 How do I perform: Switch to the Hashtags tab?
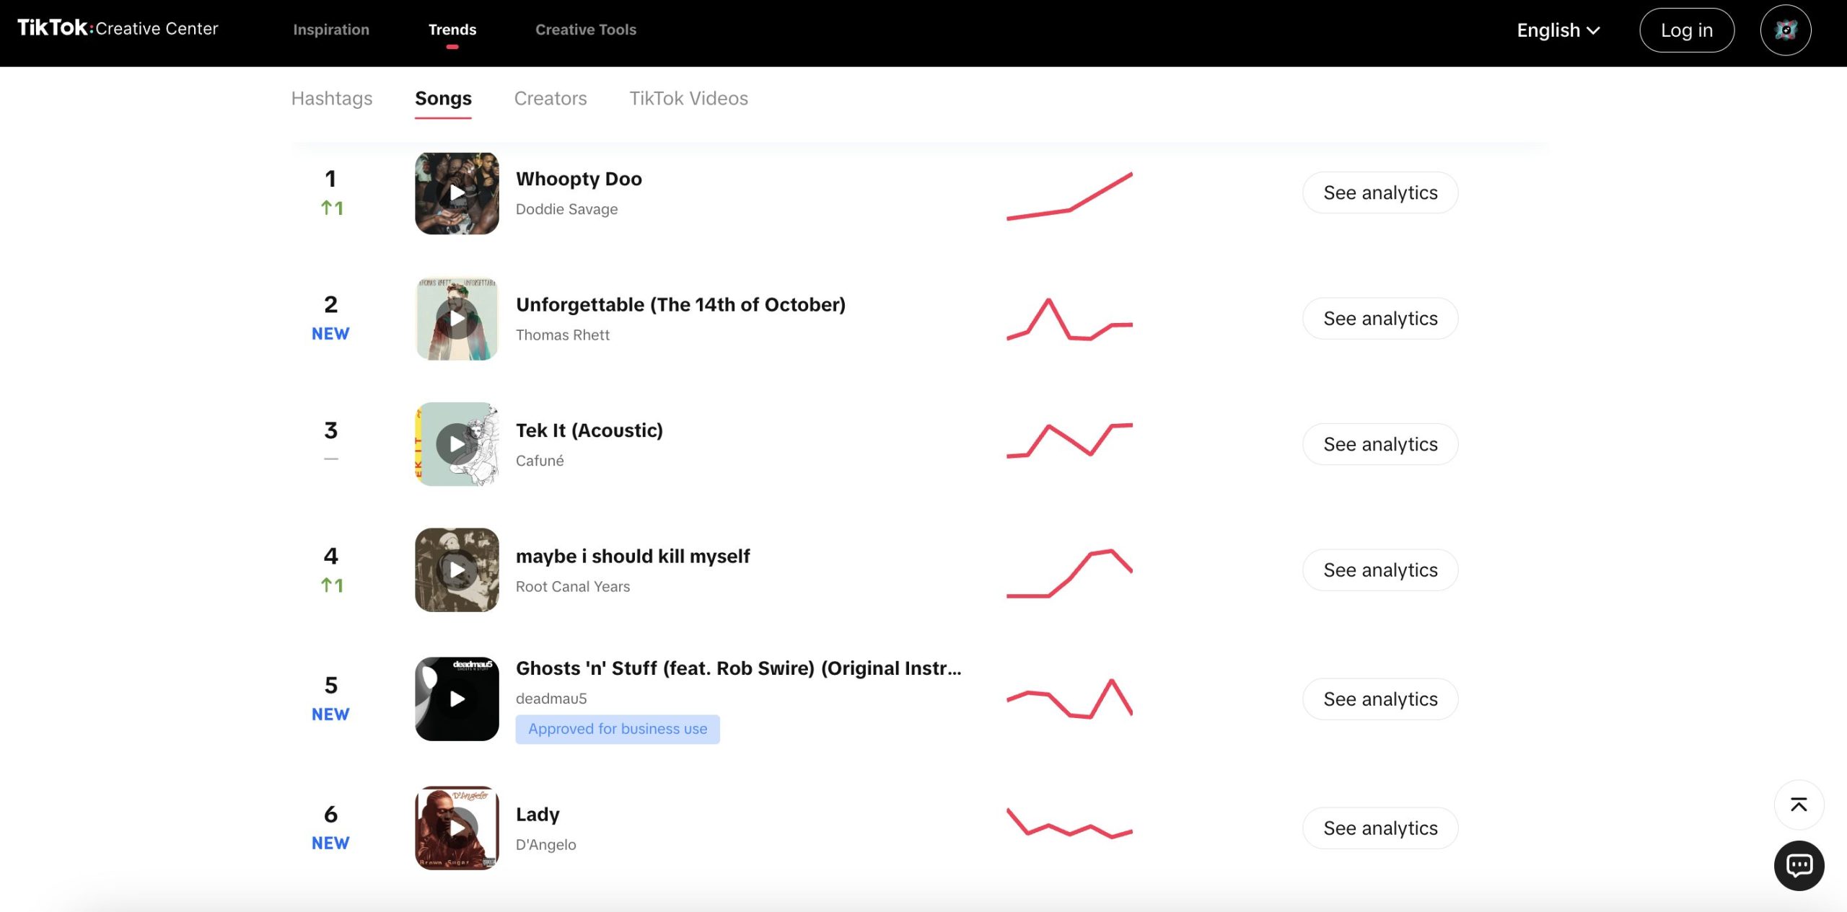332,98
